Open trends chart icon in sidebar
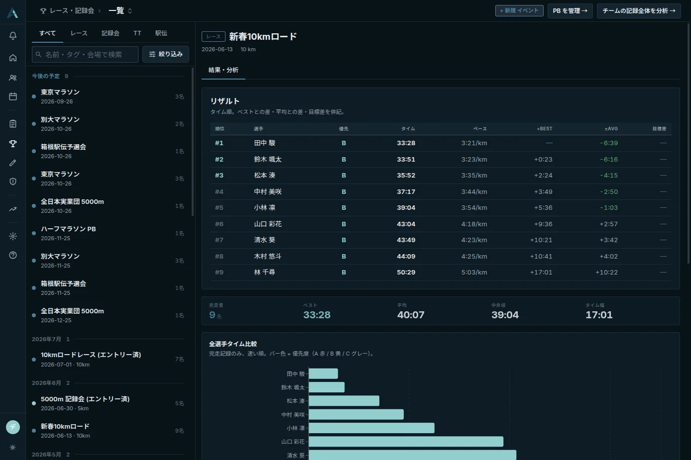691x460 pixels. [x=13, y=209]
